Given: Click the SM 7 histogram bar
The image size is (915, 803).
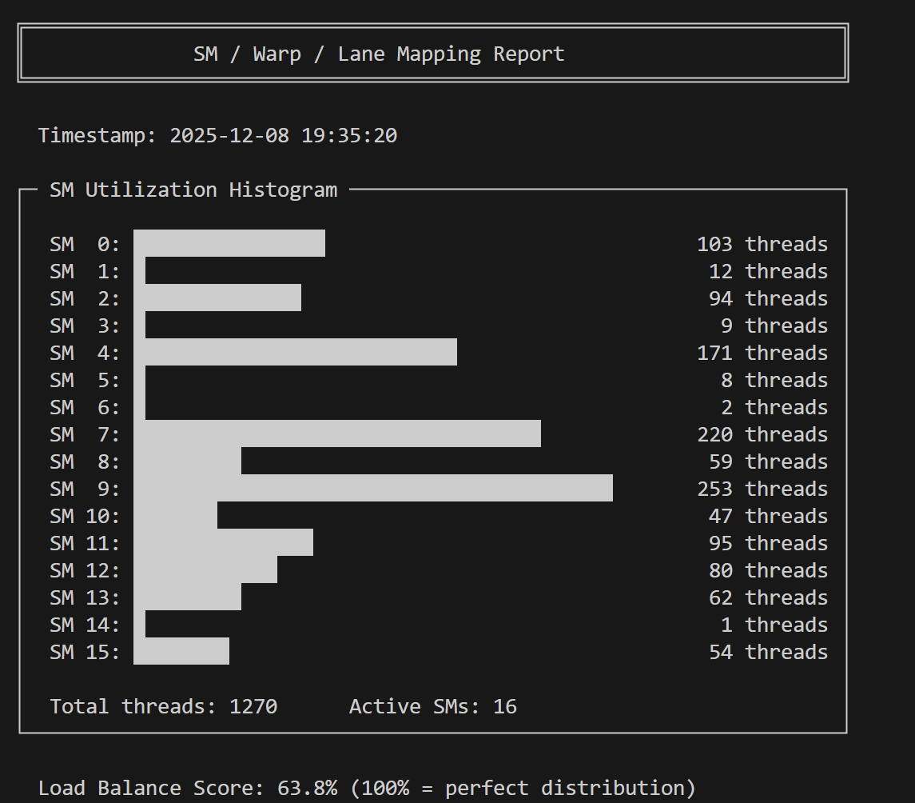Looking at the screenshot, I should click(x=336, y=434).
